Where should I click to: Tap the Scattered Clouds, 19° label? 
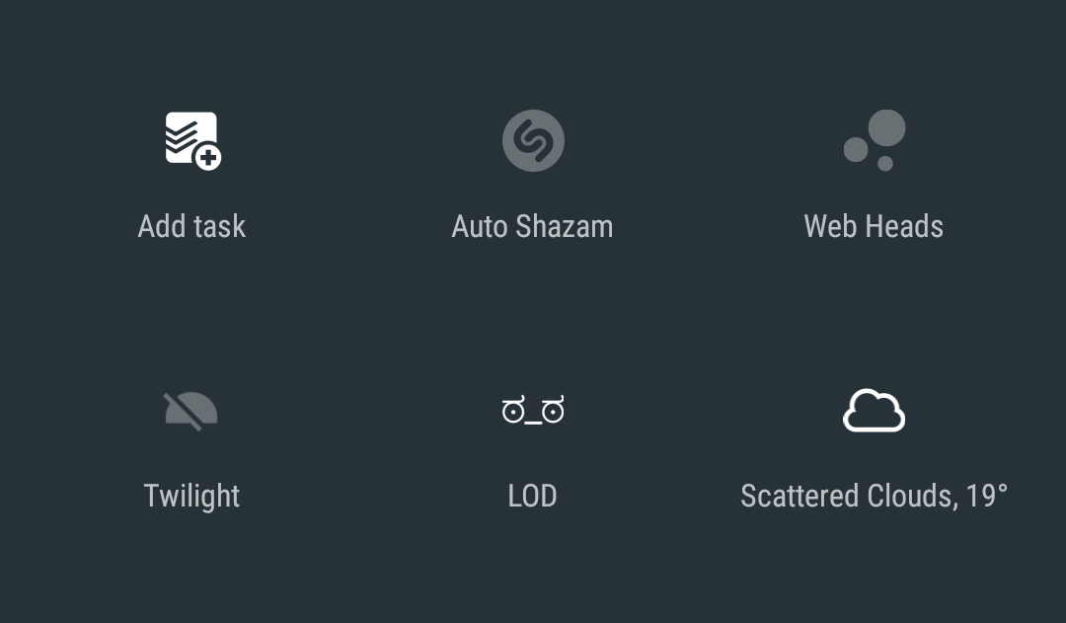(x=873, y=495)
